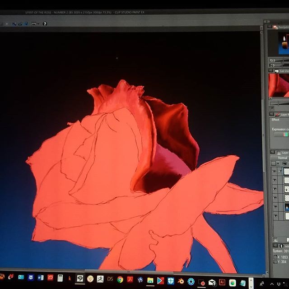
Task: Click the Layer panel stack icon
Action: (279, 153)
